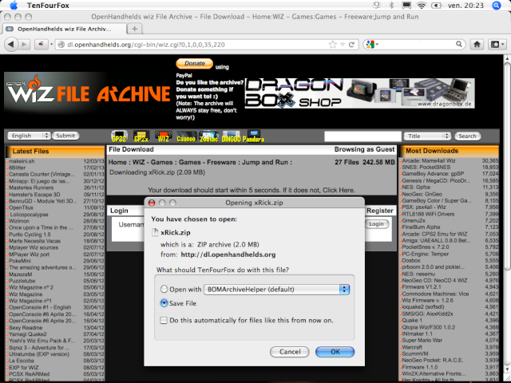The width and height of the screenshot is (511, 383).
Task: Open the URL bar history dropdown arrow
Action: [x=343, y=45]
